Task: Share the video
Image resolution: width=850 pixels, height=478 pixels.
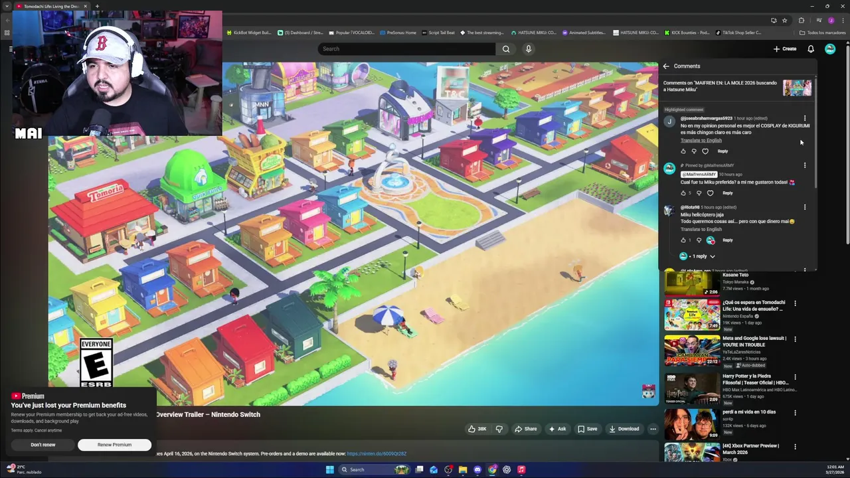Action: coord(525,429)
